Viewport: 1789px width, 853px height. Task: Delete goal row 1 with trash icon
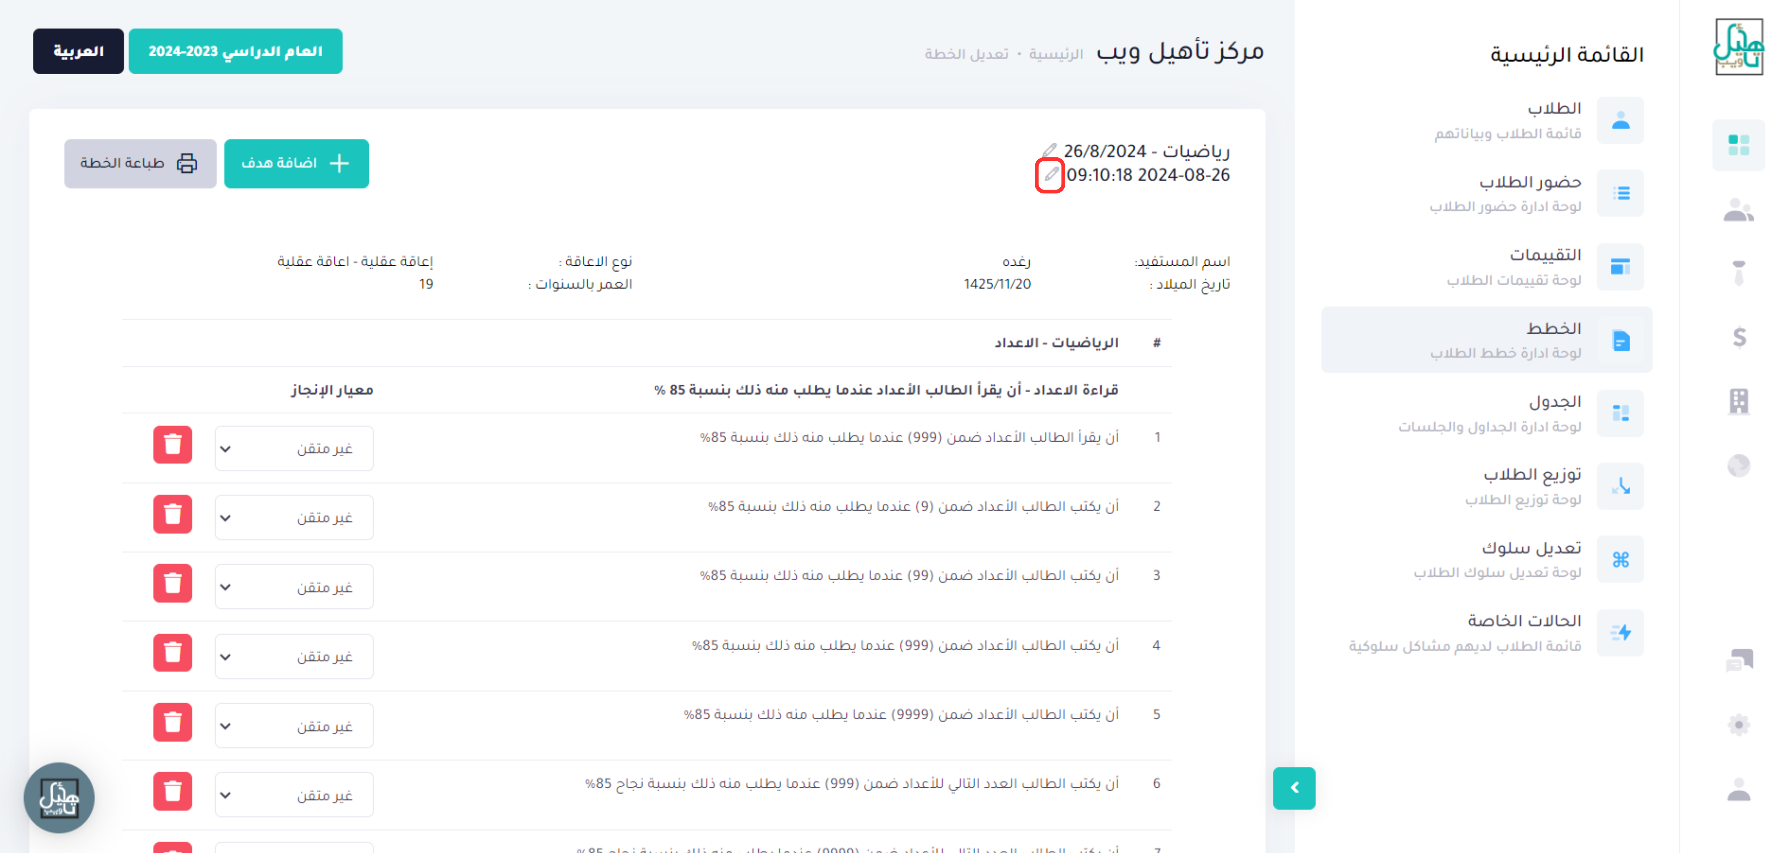[172, 445]
